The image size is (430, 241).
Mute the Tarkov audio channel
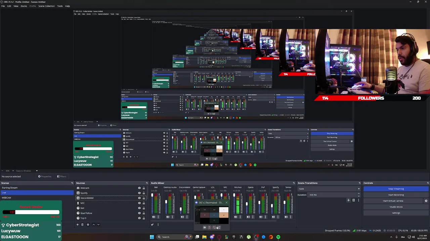[286, 217]
